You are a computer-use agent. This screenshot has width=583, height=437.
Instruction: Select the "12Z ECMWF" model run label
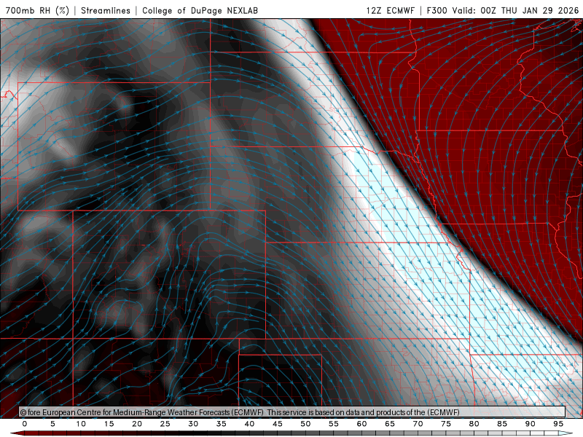pos(390,10)
